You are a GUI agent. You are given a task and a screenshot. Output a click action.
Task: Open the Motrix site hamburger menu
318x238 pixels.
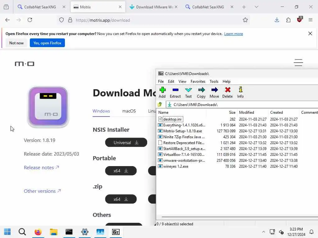(x=298, y=63)
